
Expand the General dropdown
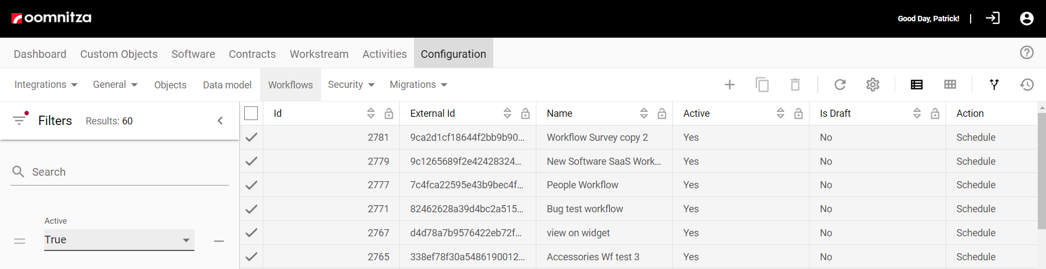pyautogui.click(x=115, y=85)
